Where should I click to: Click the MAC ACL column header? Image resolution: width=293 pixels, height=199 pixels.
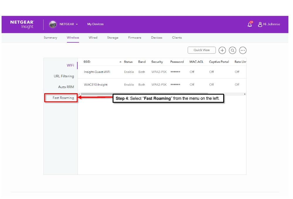click(197, 62)
